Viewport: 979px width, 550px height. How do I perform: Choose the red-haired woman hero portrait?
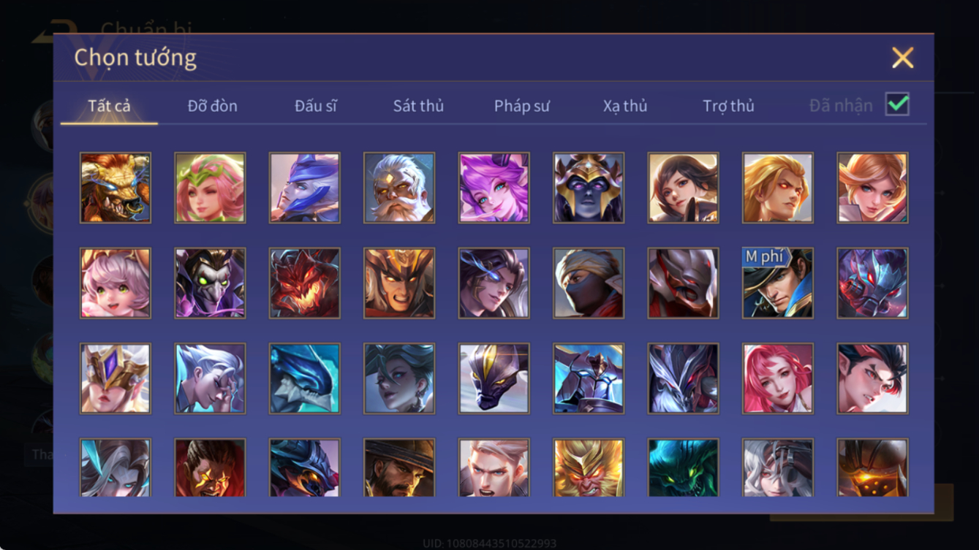pyautogui.click(x=778, y=378)
